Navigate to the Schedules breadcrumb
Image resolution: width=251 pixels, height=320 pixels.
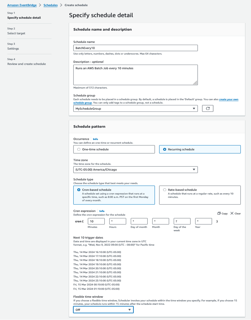click(50, 5)
